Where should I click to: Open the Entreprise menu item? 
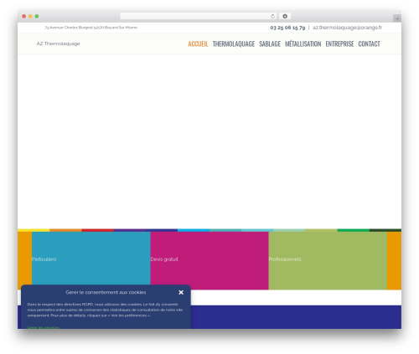339,44
